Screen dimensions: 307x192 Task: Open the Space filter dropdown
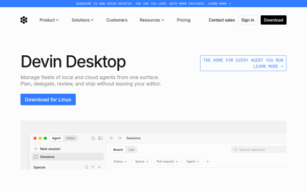coord(142,161)
